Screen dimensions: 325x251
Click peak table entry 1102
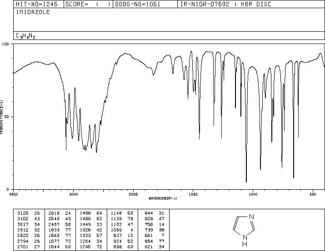(116, 224)
